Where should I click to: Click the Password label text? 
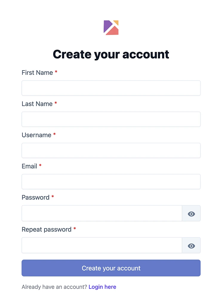point(36,198)
